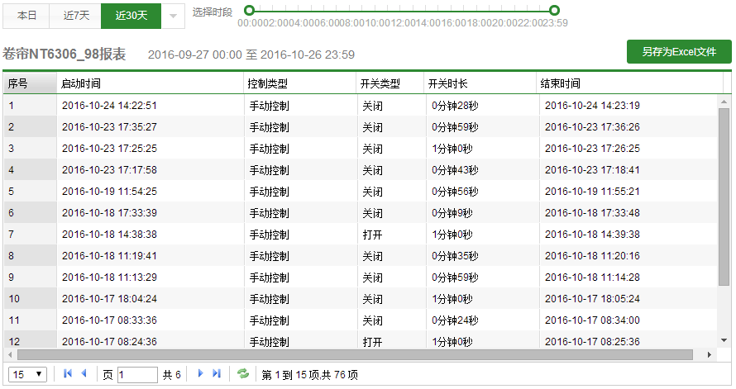This screenshot has width=736, height=389.
Task: Go to next page of results
Action: [x=200, y=374]
